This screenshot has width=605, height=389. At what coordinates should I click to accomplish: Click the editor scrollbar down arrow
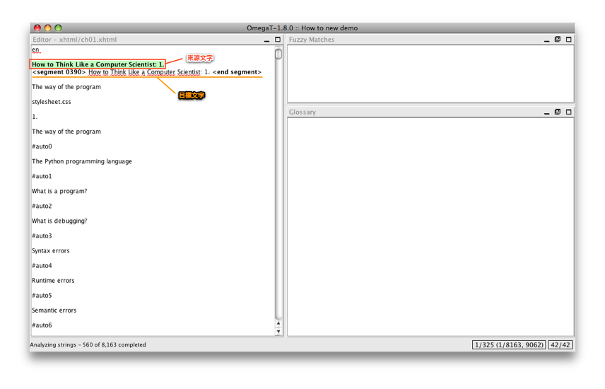click(x=278, y=331)
